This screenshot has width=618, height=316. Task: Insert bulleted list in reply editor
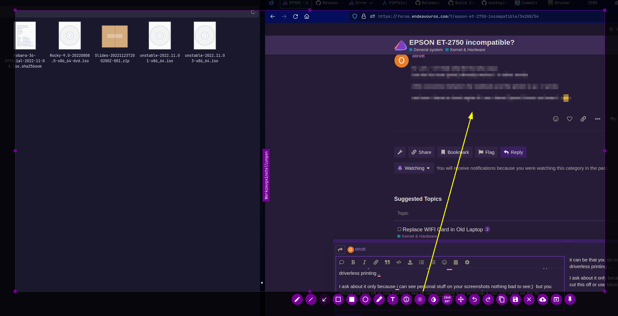[x=421, y=262]
